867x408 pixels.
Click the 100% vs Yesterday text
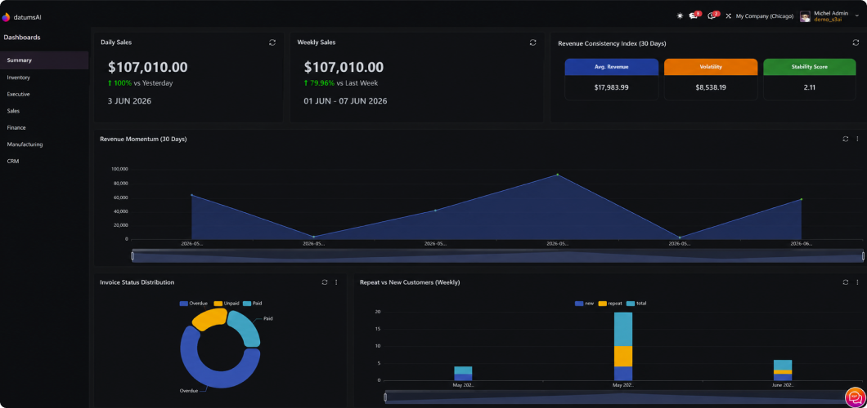point(141,83)
